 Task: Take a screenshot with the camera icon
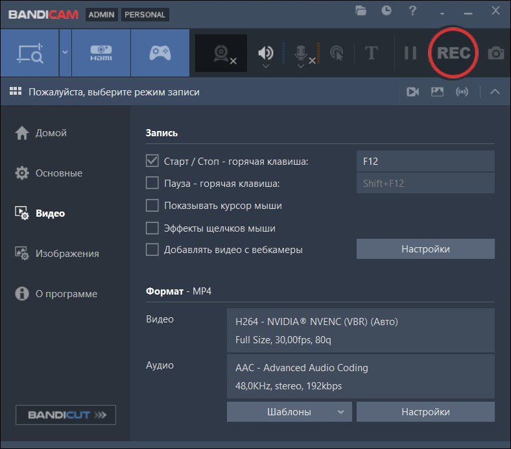[x=495, y=53]
